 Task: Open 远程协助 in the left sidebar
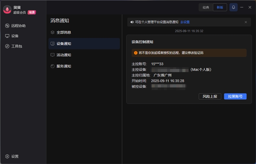[x=18, y=26]
